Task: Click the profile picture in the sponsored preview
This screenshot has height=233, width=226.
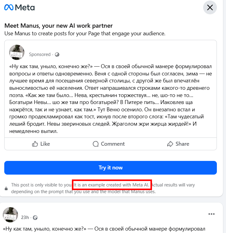Action: click(17, 52)
